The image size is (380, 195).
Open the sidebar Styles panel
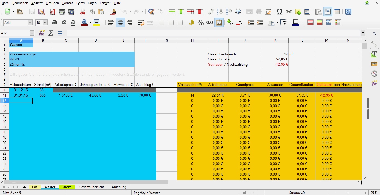(x=374, y=54)
